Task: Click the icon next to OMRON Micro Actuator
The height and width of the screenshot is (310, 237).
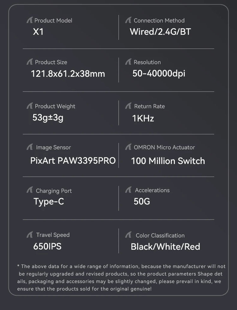Action: coord(128,147)
